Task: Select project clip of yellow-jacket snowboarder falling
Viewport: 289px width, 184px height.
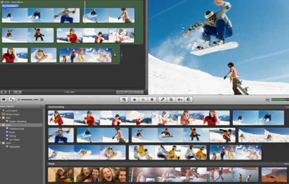Action: coord(43,55)
